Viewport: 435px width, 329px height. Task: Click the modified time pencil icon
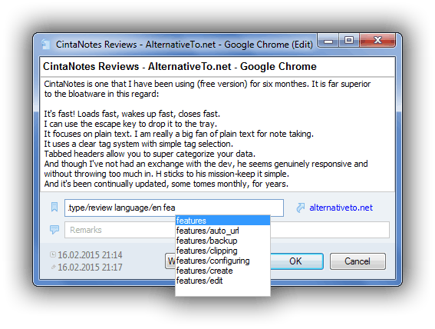pyautogui.click(x=53, y=267)
